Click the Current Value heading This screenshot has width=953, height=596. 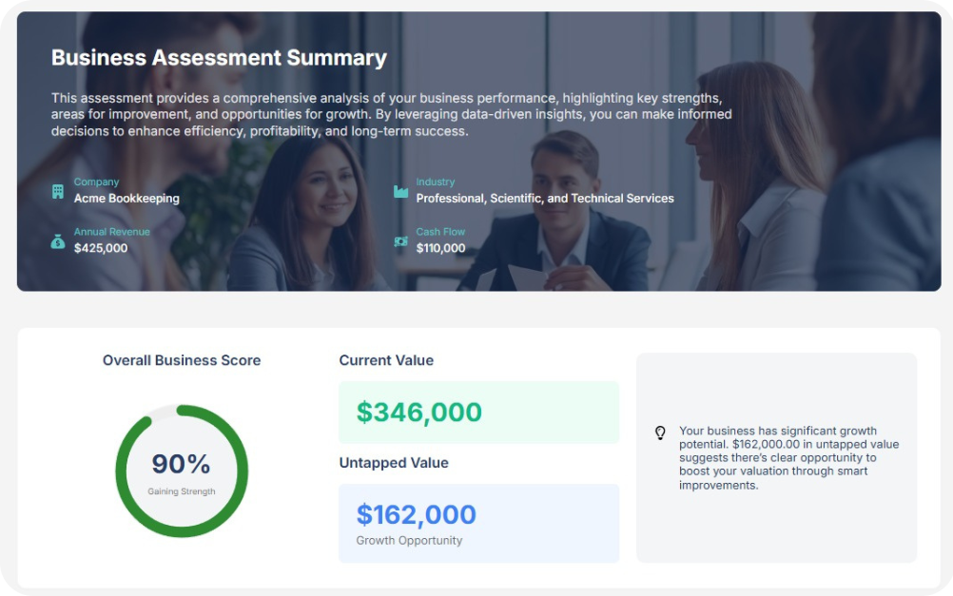386,360
